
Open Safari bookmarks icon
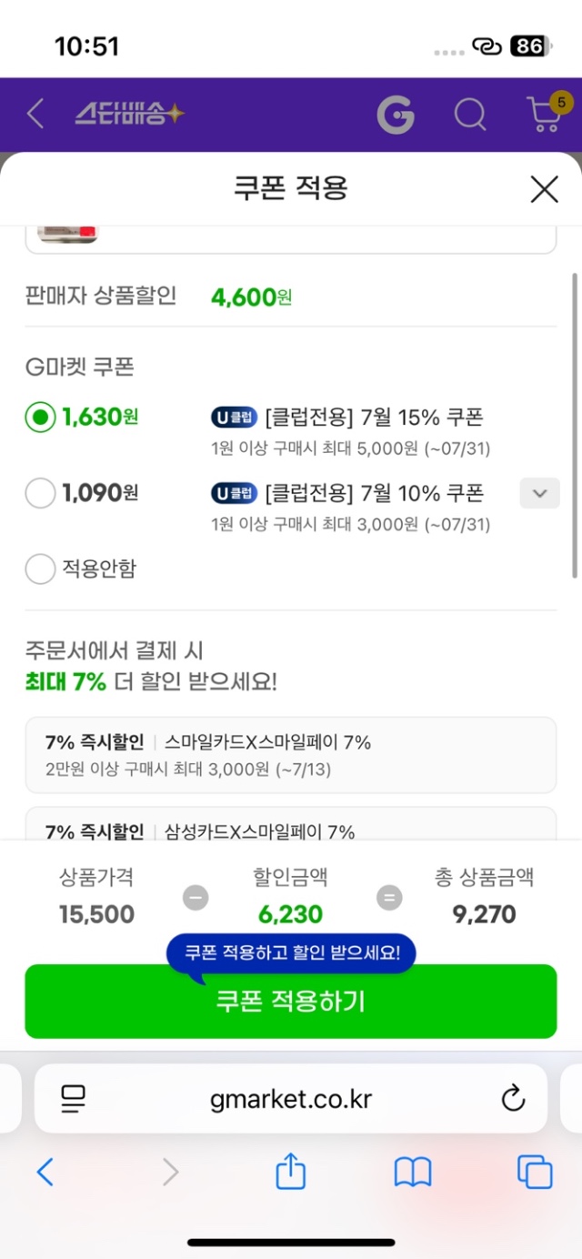tap(412, 1173)
